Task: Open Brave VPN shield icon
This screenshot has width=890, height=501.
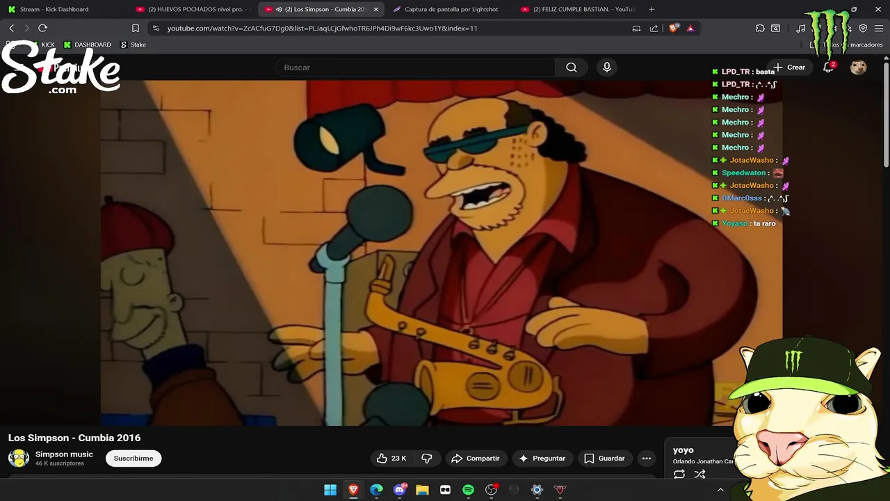Action: 863,28
